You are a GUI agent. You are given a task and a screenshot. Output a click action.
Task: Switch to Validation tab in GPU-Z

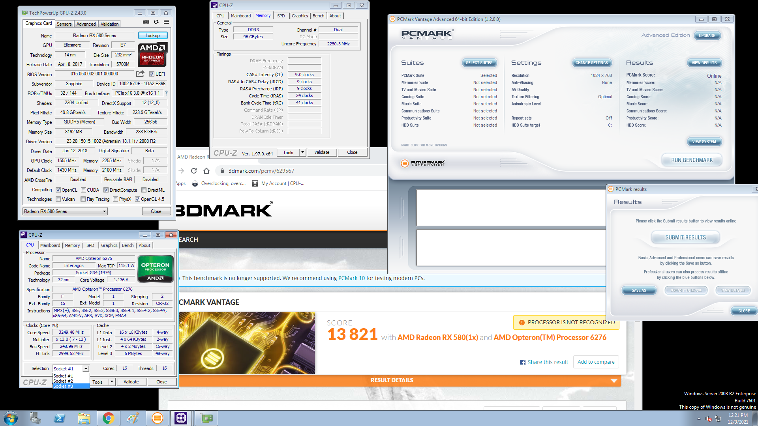pyautogui.click(x=109, y=24)
